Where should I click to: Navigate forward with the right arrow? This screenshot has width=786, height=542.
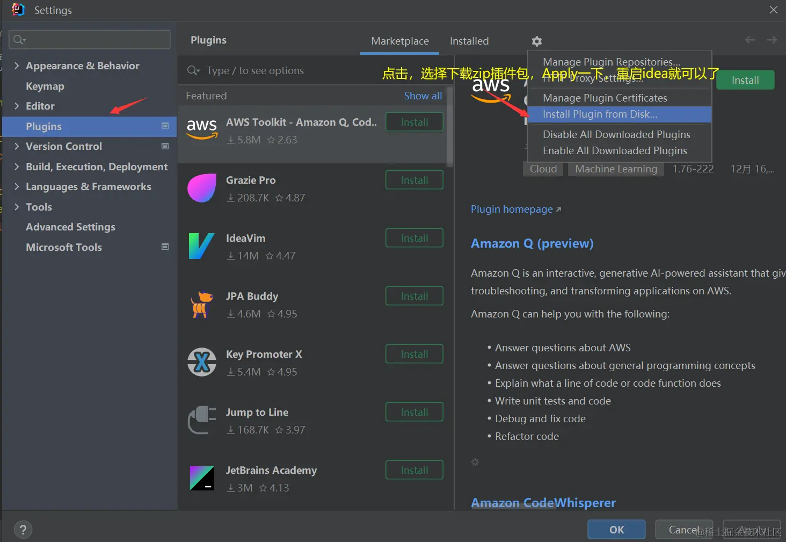click(772, 40)
